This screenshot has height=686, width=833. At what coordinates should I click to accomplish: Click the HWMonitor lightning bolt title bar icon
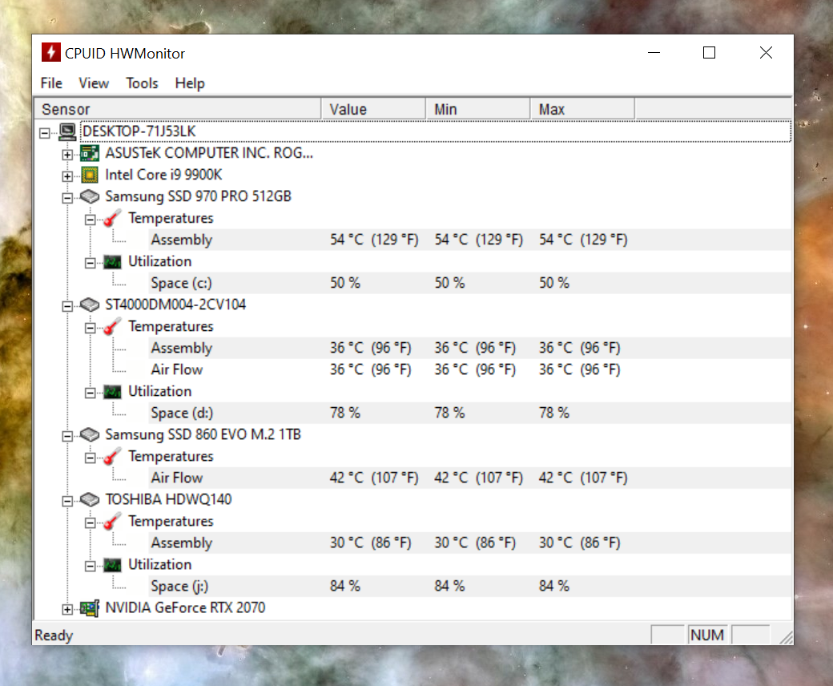pos(50,54)
